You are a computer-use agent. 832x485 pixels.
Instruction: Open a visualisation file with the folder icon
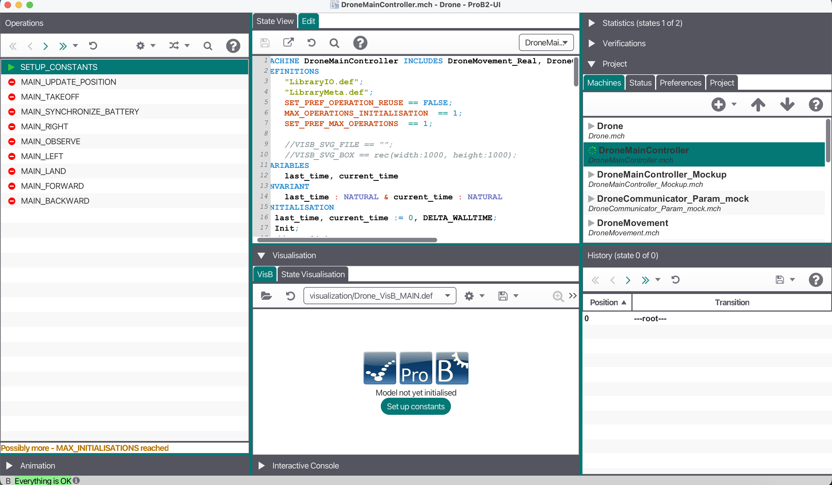pos(266,296)
